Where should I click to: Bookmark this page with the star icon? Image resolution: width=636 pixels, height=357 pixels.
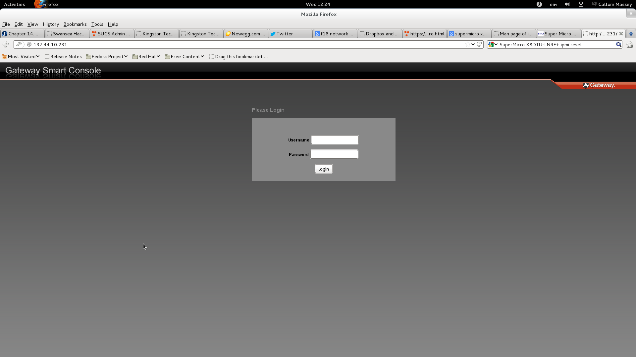(x=467, y=44)
